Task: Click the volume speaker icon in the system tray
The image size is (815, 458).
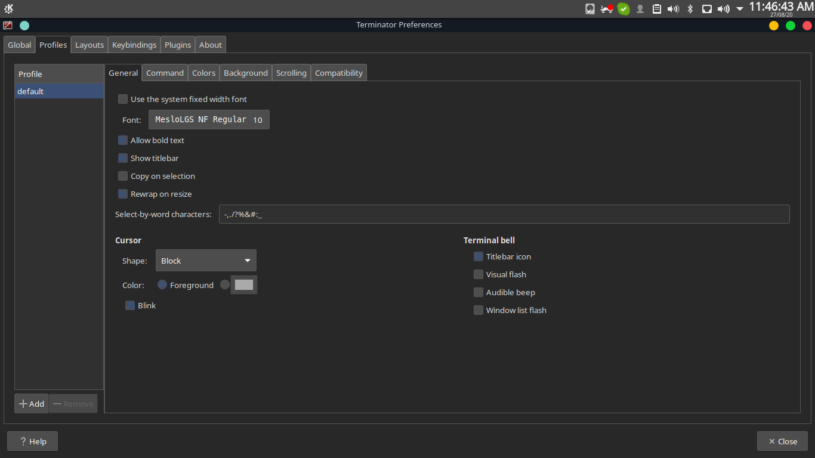Action: (674, 8)
